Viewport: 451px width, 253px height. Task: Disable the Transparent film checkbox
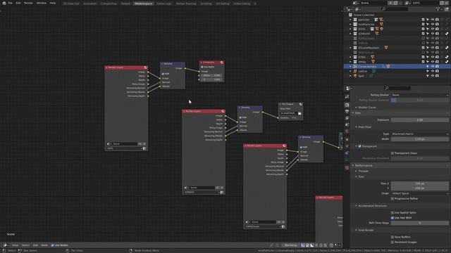(x=359, y=146)
